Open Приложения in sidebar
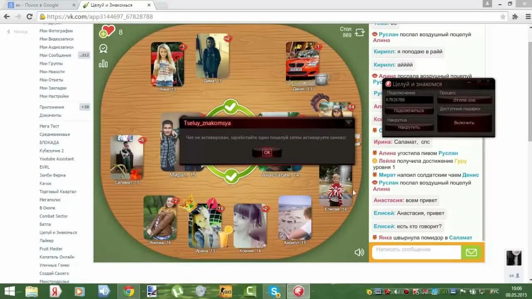532x299 pixels. [x=52, y=107]
